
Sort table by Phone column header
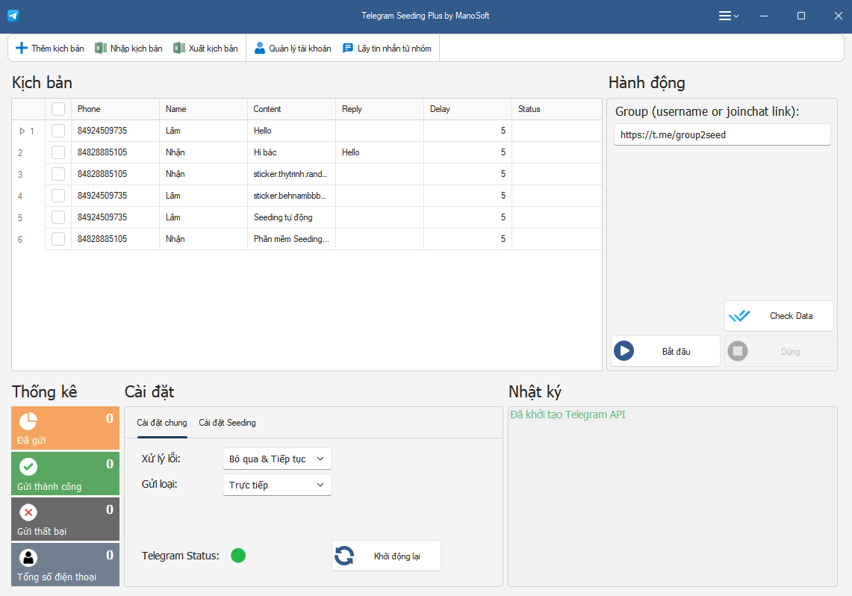coord(115,109)
